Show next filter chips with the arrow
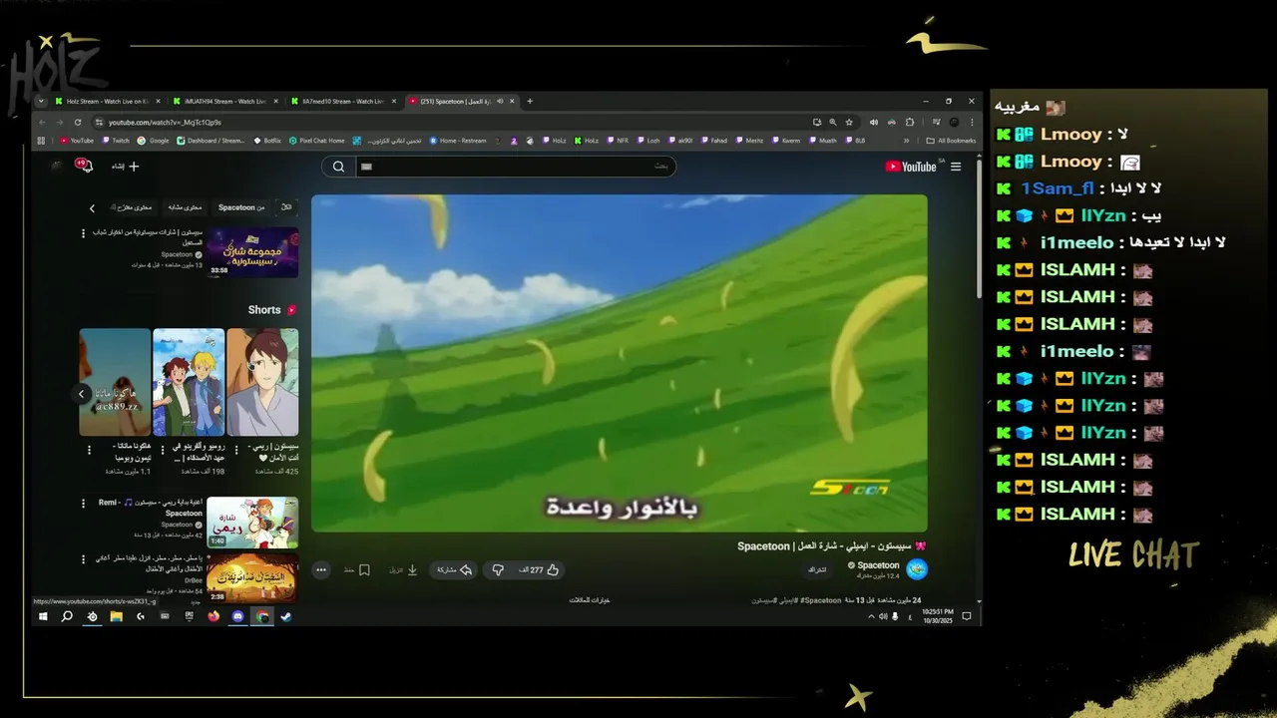 pyautogui.click(x=92, y=207)
